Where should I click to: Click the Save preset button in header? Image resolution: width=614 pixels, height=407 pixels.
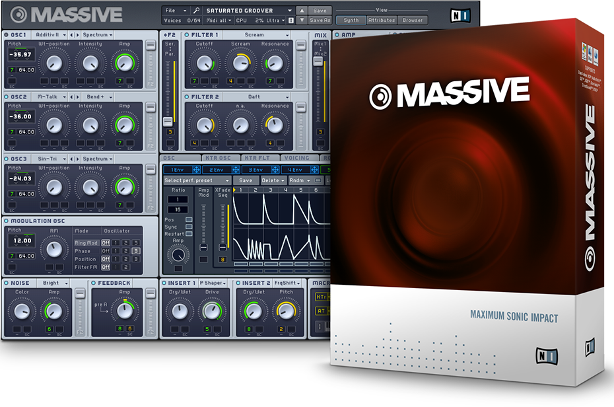click(x=320, y=11)
